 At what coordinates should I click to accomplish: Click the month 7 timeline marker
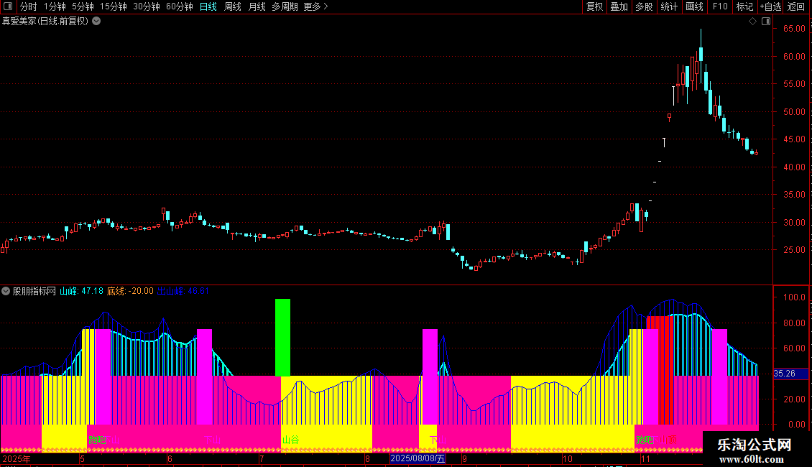(262, 458)
